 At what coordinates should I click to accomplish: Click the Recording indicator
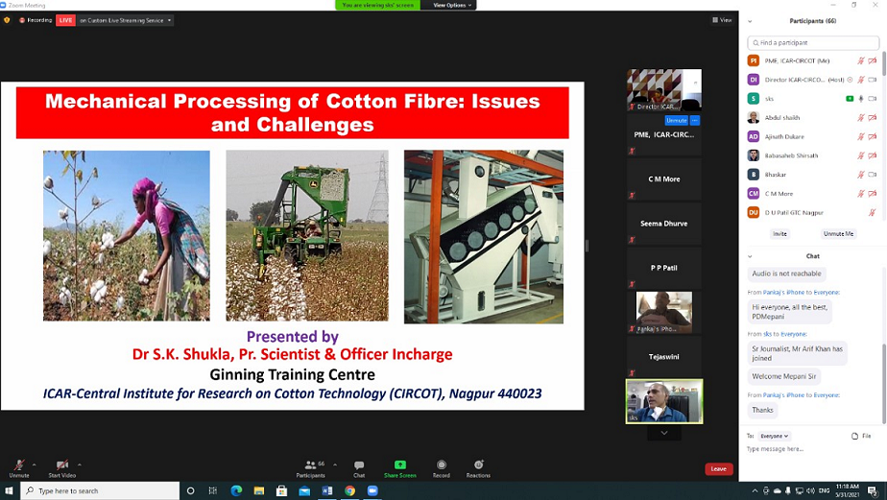(x=36, y=20)
